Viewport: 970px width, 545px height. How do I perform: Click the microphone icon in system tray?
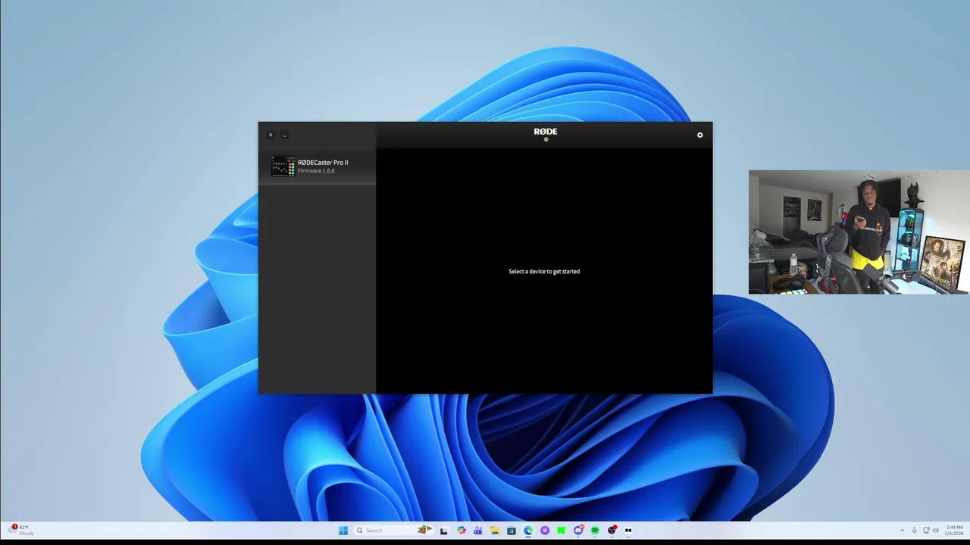pos(914,531)
